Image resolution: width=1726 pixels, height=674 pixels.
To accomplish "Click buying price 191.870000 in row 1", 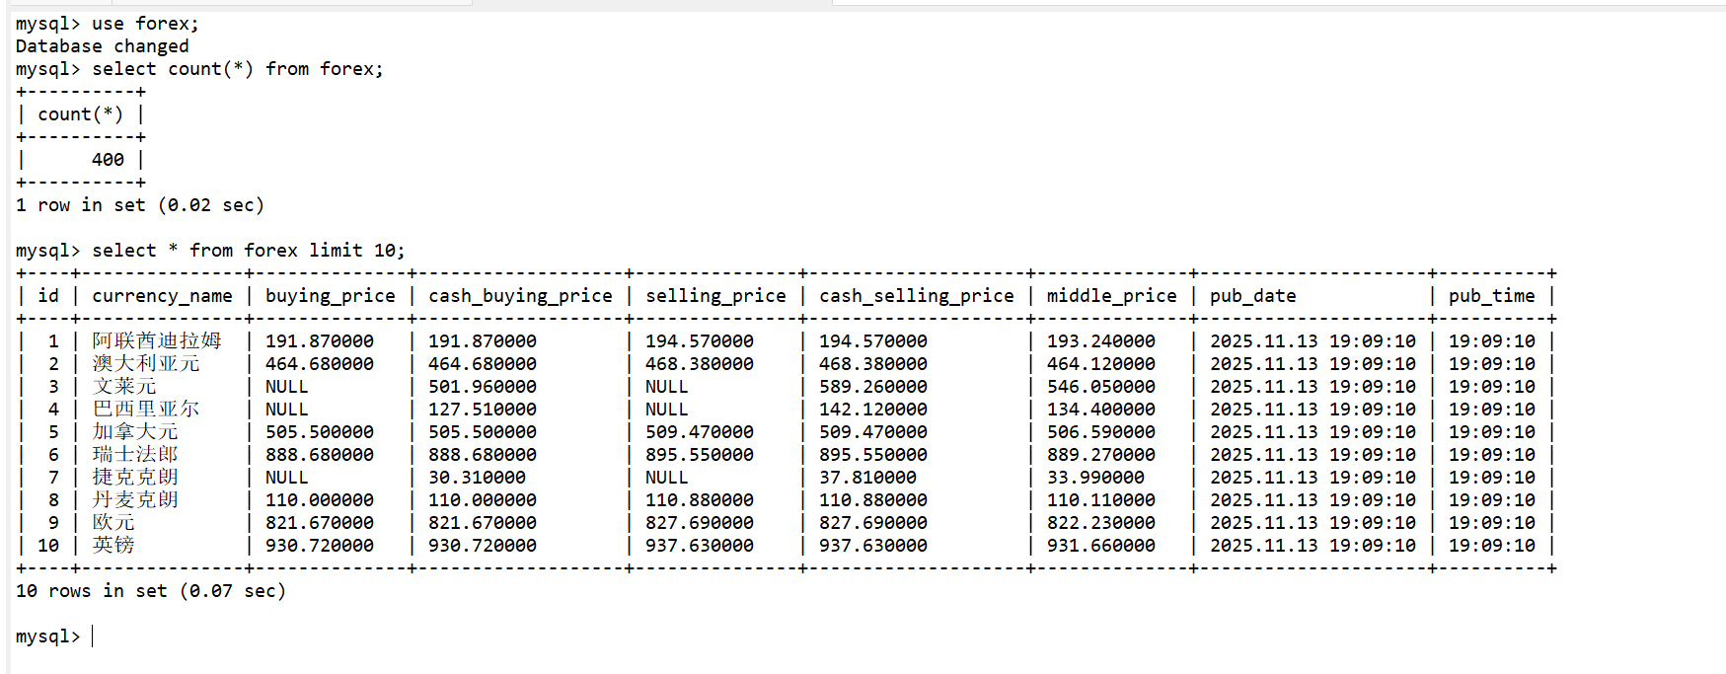I will click(x=320, y=341).
